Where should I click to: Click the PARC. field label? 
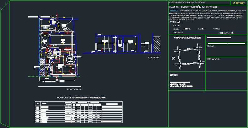(216, 29)
